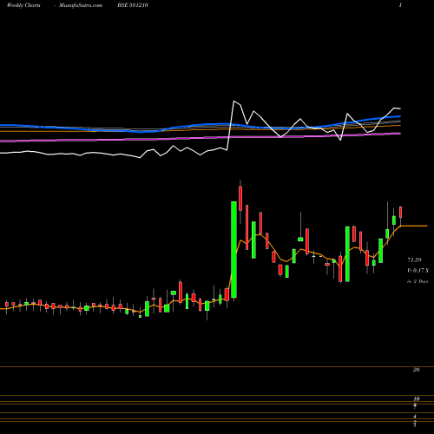434x434 pixels.
Task: Click the "BSE 531210" stock code
Action: (x=133, y=5)
